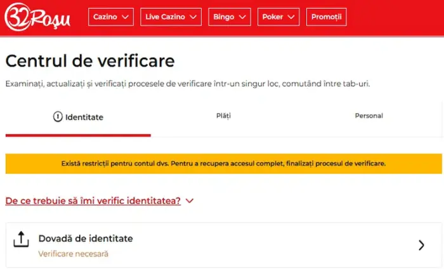Click the upload icon for Dovadă de identitate

[21, 239]
